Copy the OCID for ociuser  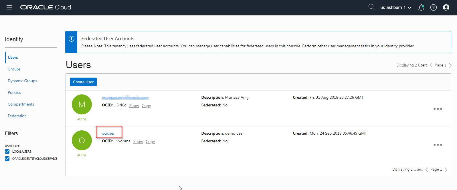pos(150,142)
